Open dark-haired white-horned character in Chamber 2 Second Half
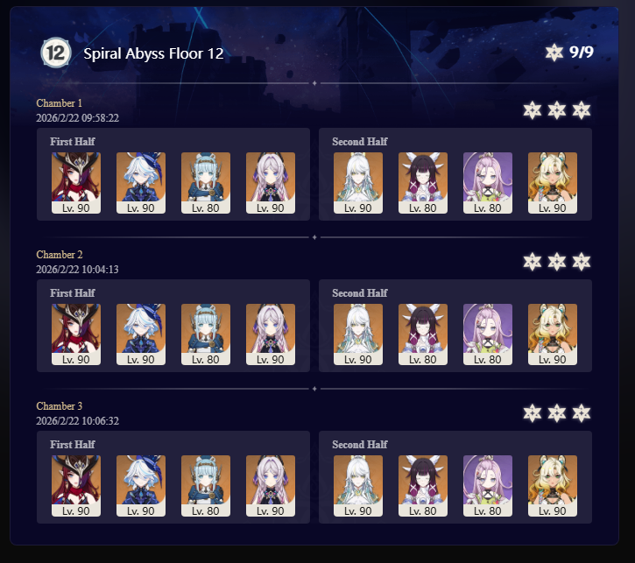Image resolution: width=635 pixels, height=563 pixels. pyautogui.click(x=423, y=334)
